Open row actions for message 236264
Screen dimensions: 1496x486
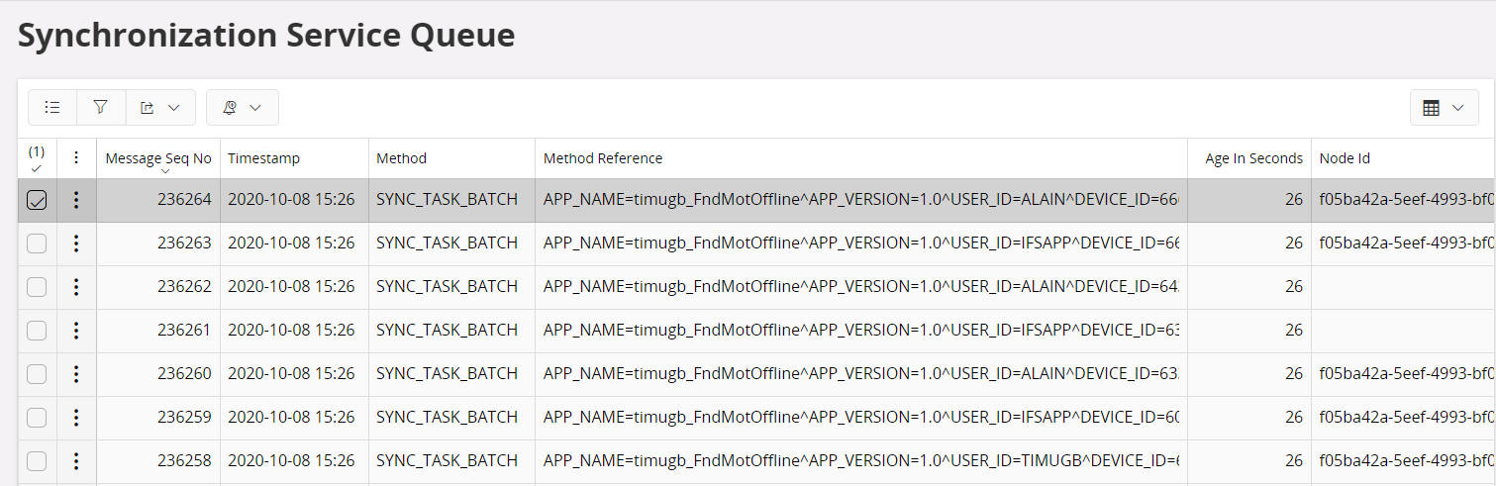(x=76, y=200)
